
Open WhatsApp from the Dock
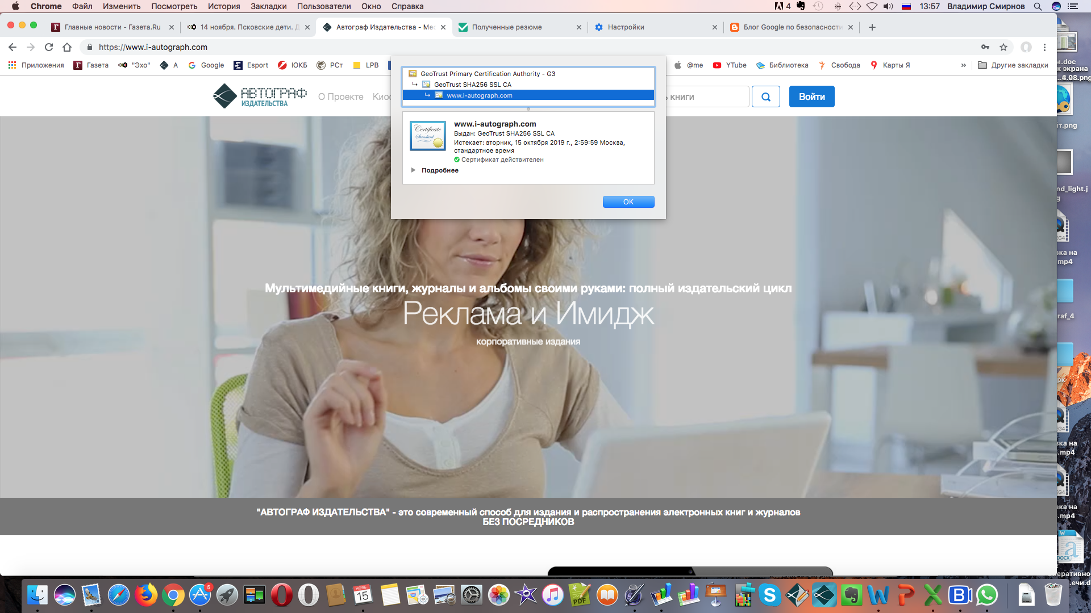[987, 595]
